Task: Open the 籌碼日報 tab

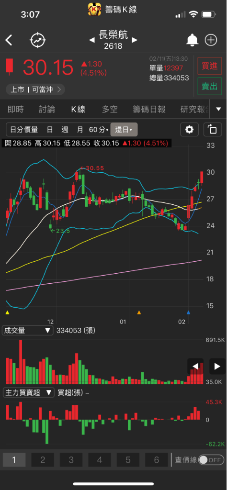Action: point(149,110)
